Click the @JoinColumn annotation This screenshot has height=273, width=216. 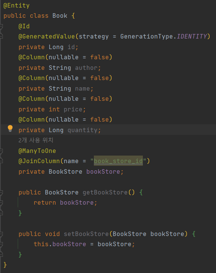coord(39,161)
